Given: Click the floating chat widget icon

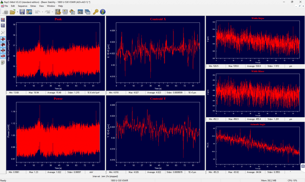Looking at the screenshot, I should point(303,167).
